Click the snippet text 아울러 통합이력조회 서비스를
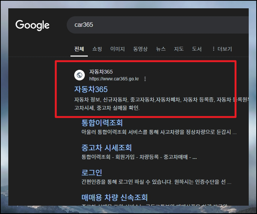This screenshot has width=257, height=214. pos(159,132)
